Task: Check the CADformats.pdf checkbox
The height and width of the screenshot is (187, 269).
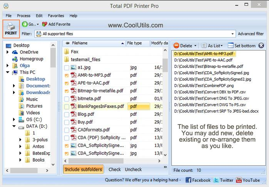Action: [x=66, y=130]
